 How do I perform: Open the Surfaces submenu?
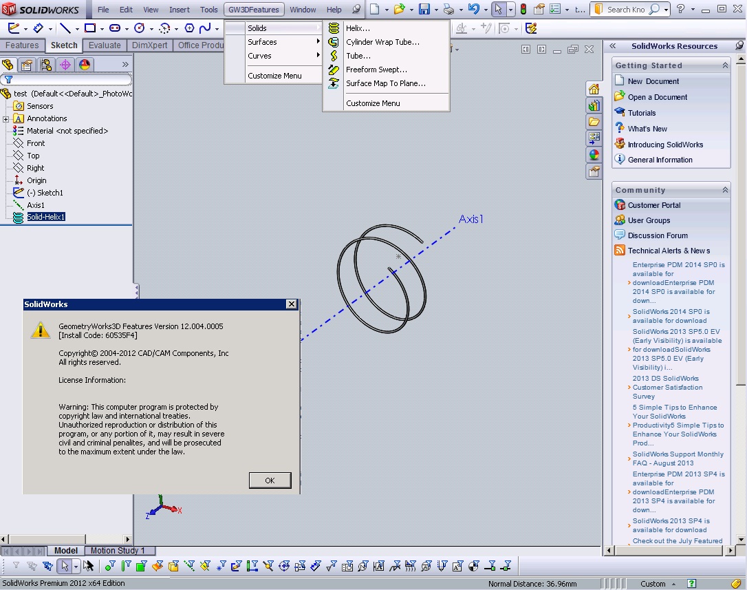pyautogui.click(x=273, y=42)
